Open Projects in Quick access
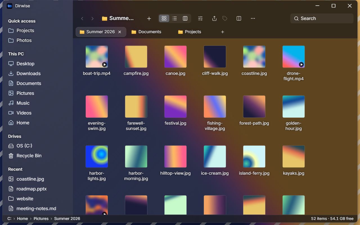 38,31
